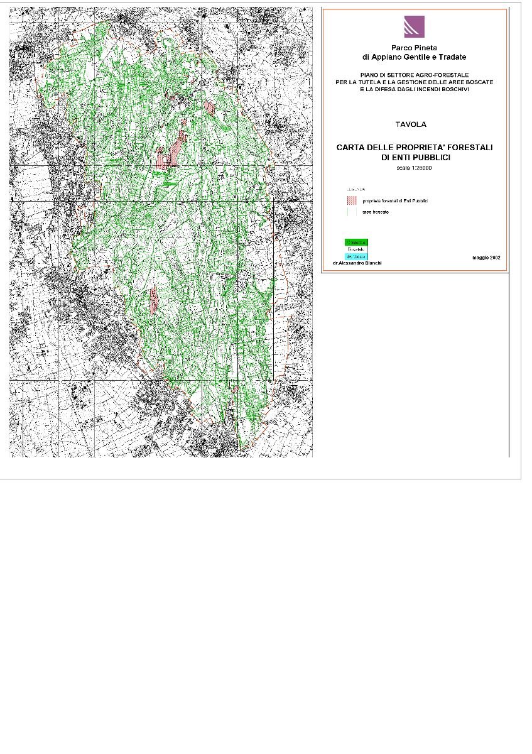Viewport: 532px width, 754px height.
Task: Click the green Consorzio logo box
Action: pyautogui.click(x=356, y=242)
